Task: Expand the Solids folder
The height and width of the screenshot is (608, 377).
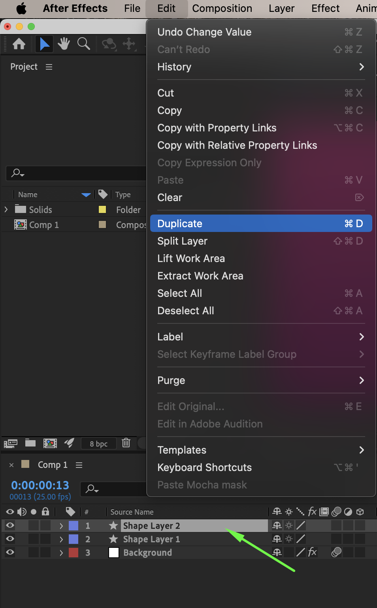Action: [x=6, y=209]
